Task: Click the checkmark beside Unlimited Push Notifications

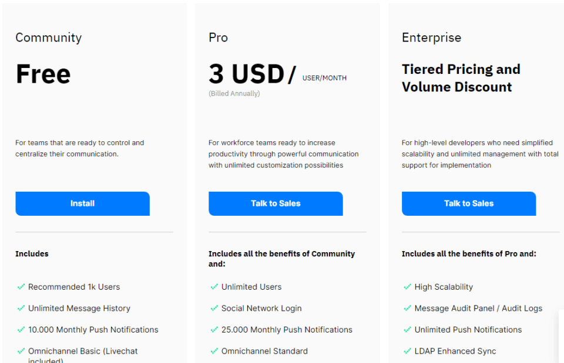Action: tap(408, 330)
